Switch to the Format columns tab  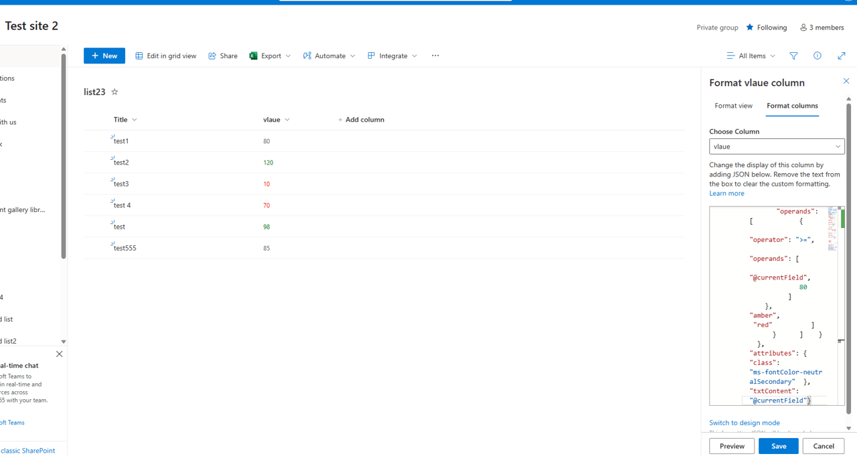coord(792,106)
